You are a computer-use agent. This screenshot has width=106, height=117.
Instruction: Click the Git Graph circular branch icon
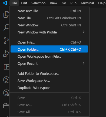tap(6, 80)
